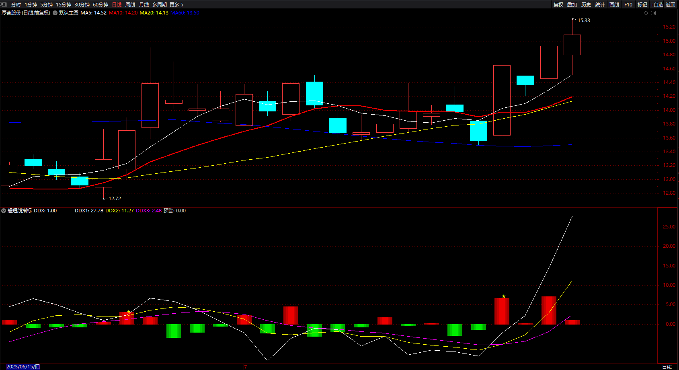
Task: Click the 厚普股份 (日线.前复权) title
Action: [x=26, y=13]
